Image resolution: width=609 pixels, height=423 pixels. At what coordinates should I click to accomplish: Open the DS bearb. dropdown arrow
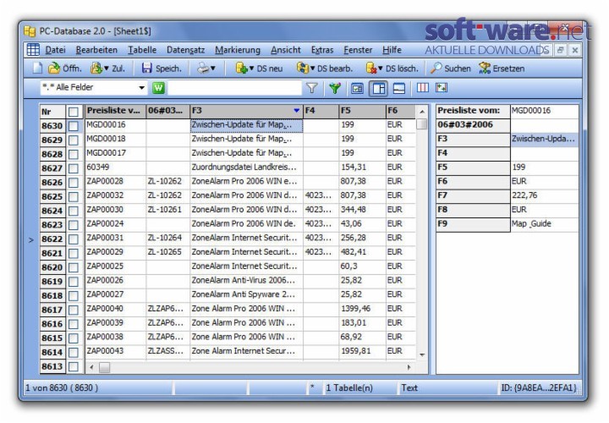(x=312, y=69)
